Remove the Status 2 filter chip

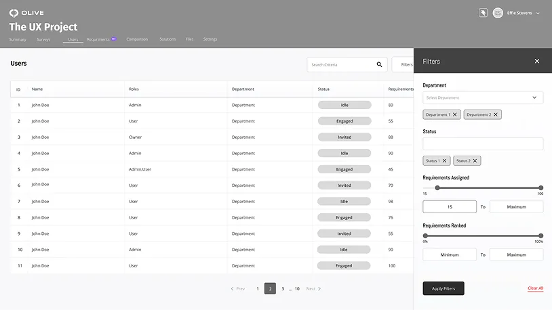click(475, 160)
